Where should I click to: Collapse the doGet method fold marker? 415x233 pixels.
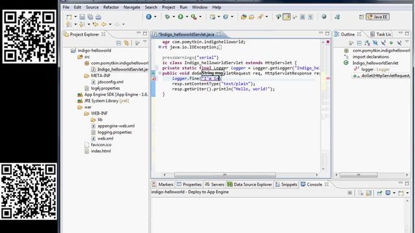pyautogui.click(x=160, y=73)
